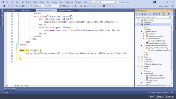Click the Live Share button
Screen dimensions: 176x99
tap(164, 6)
